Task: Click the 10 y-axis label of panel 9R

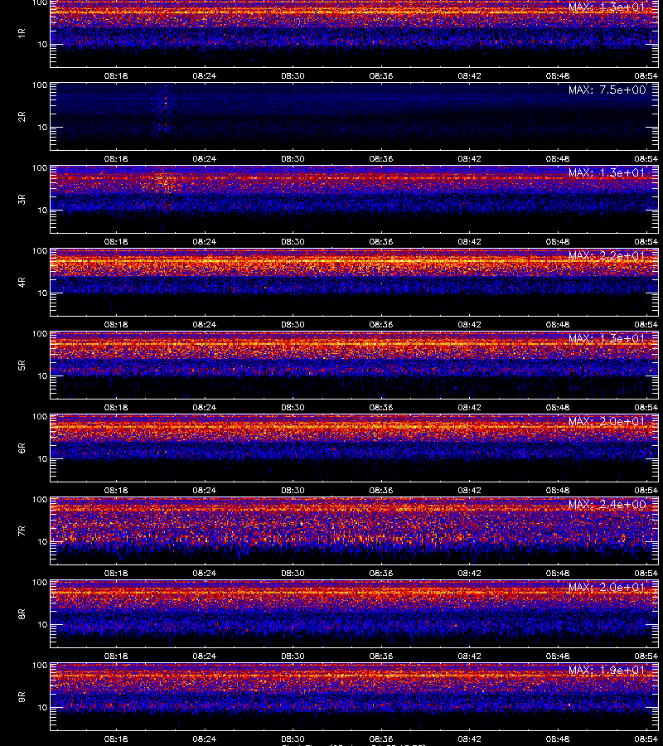Action: point(42,708)
